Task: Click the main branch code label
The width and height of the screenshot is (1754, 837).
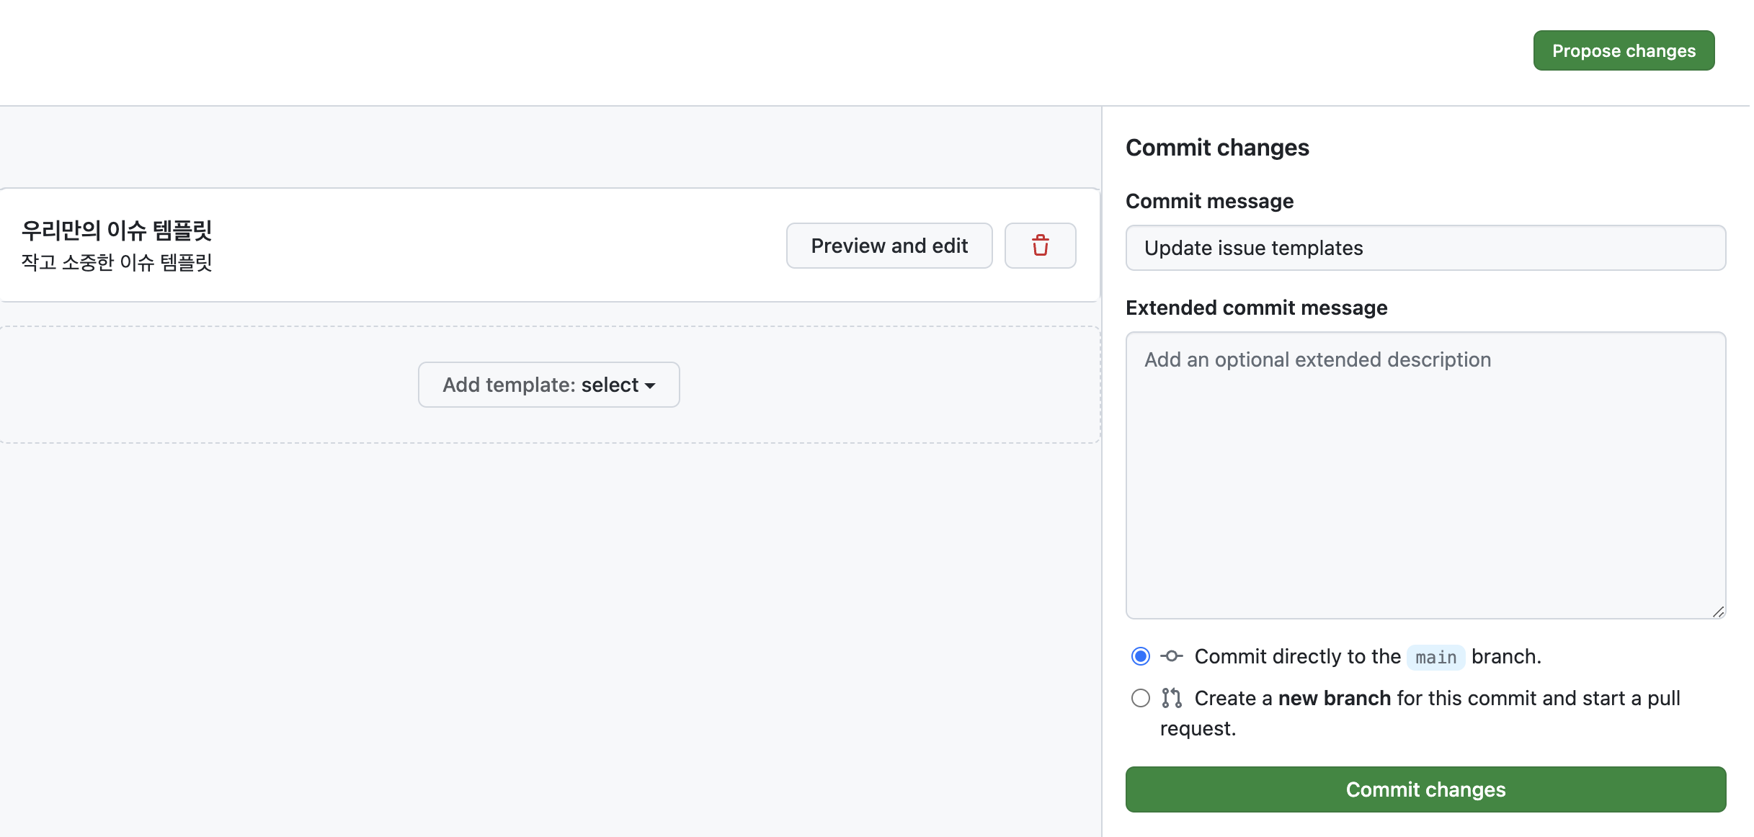Action: (x=1435, y=657)
